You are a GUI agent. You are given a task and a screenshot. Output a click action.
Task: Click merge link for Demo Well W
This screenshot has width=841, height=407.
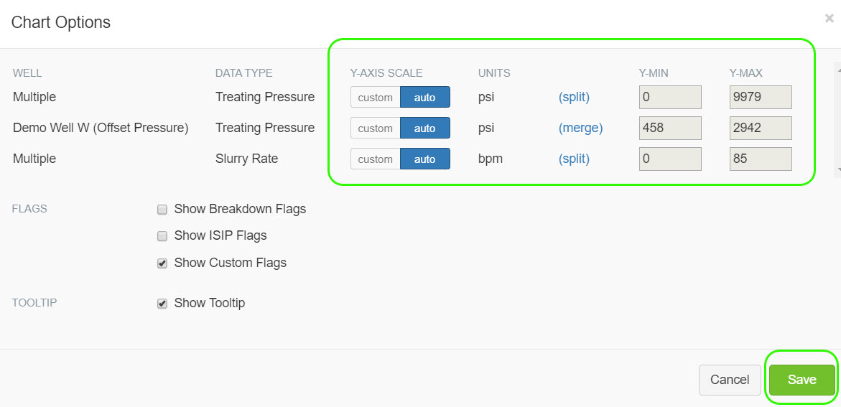click(580, 128)
